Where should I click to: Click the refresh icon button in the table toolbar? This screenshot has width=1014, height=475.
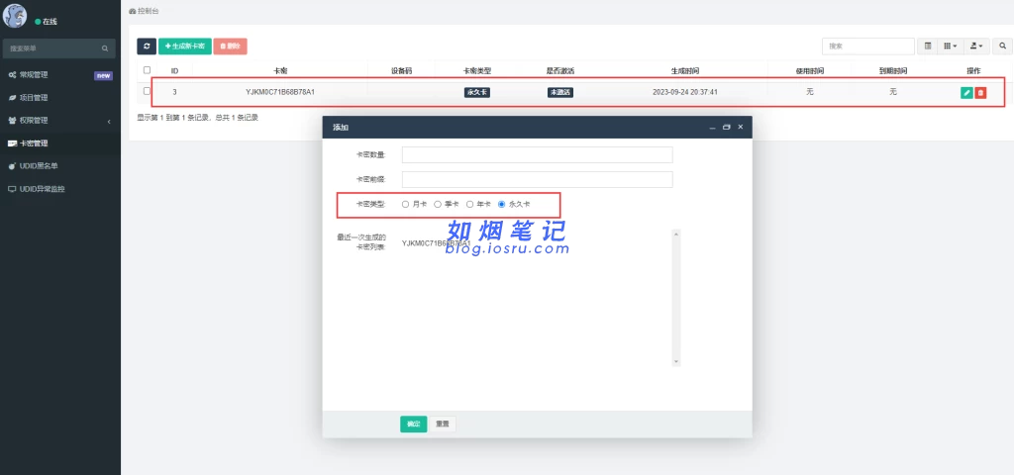(147, 47)
